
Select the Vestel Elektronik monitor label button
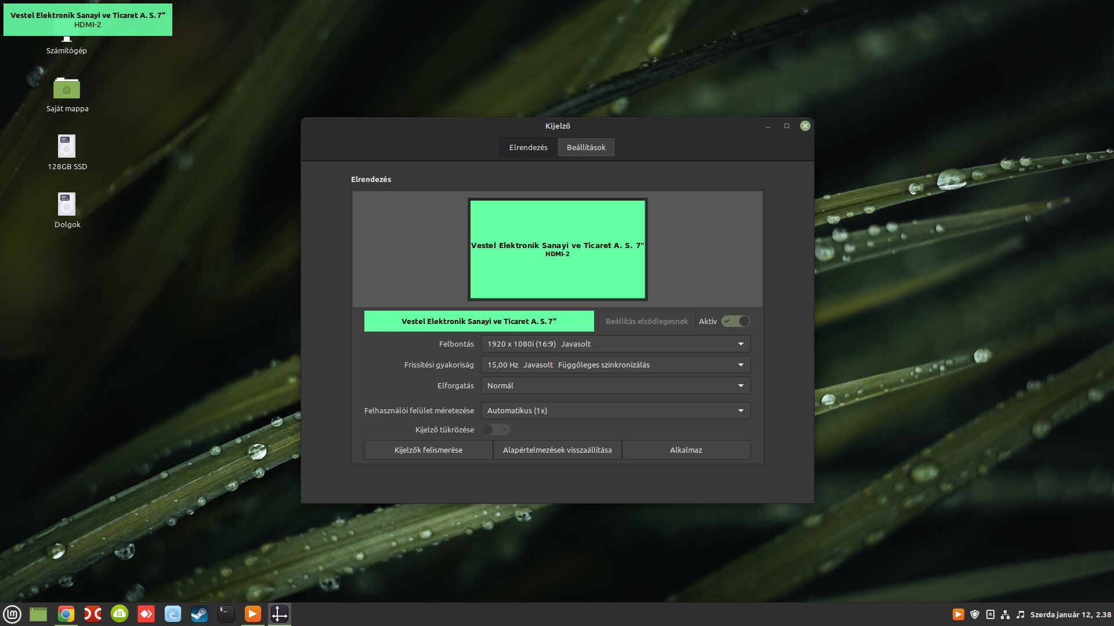click(479, 321)
